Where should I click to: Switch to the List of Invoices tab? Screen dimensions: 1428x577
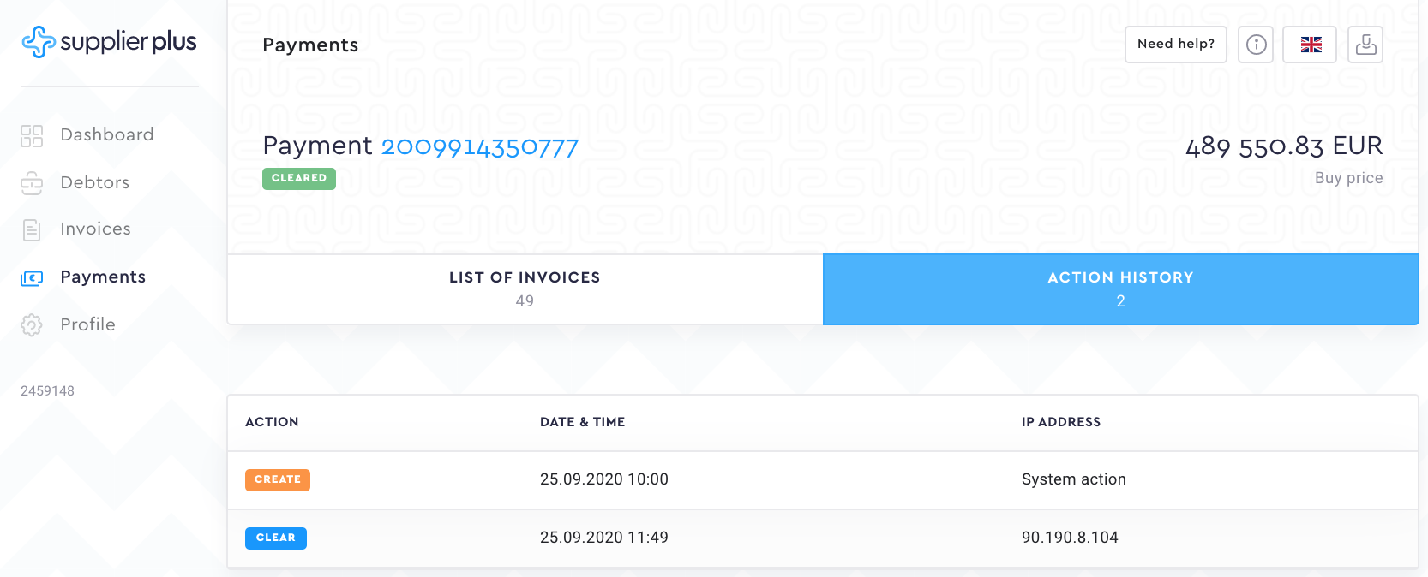[x=525, y=288]
